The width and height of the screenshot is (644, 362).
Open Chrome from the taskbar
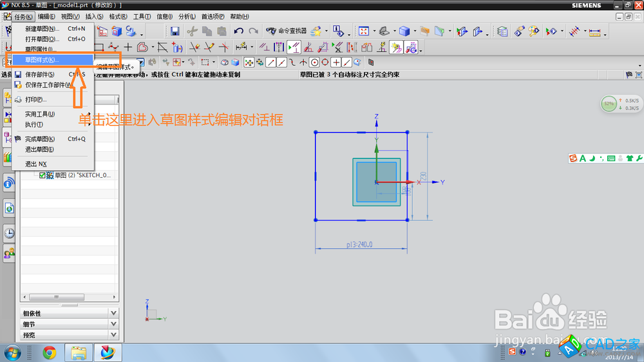[x=50, y=352]
